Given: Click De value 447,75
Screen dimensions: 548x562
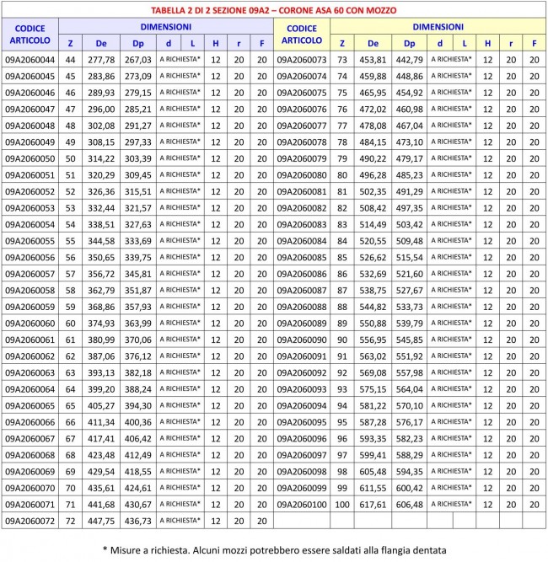Looking at the screenshot, I should click(x=101, y=522).
